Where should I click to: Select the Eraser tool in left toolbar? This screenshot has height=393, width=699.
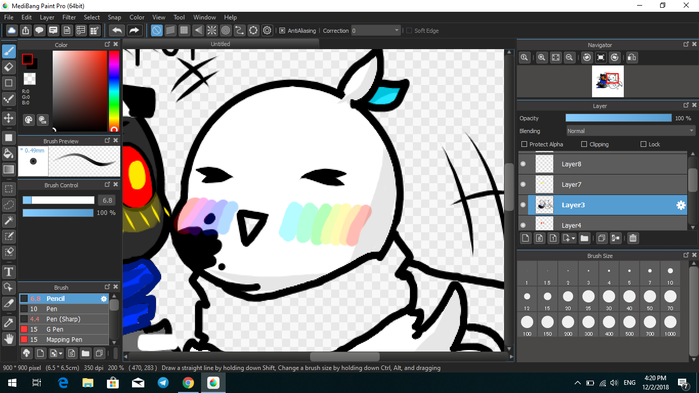pyautogui.click(x=9, y=67)
